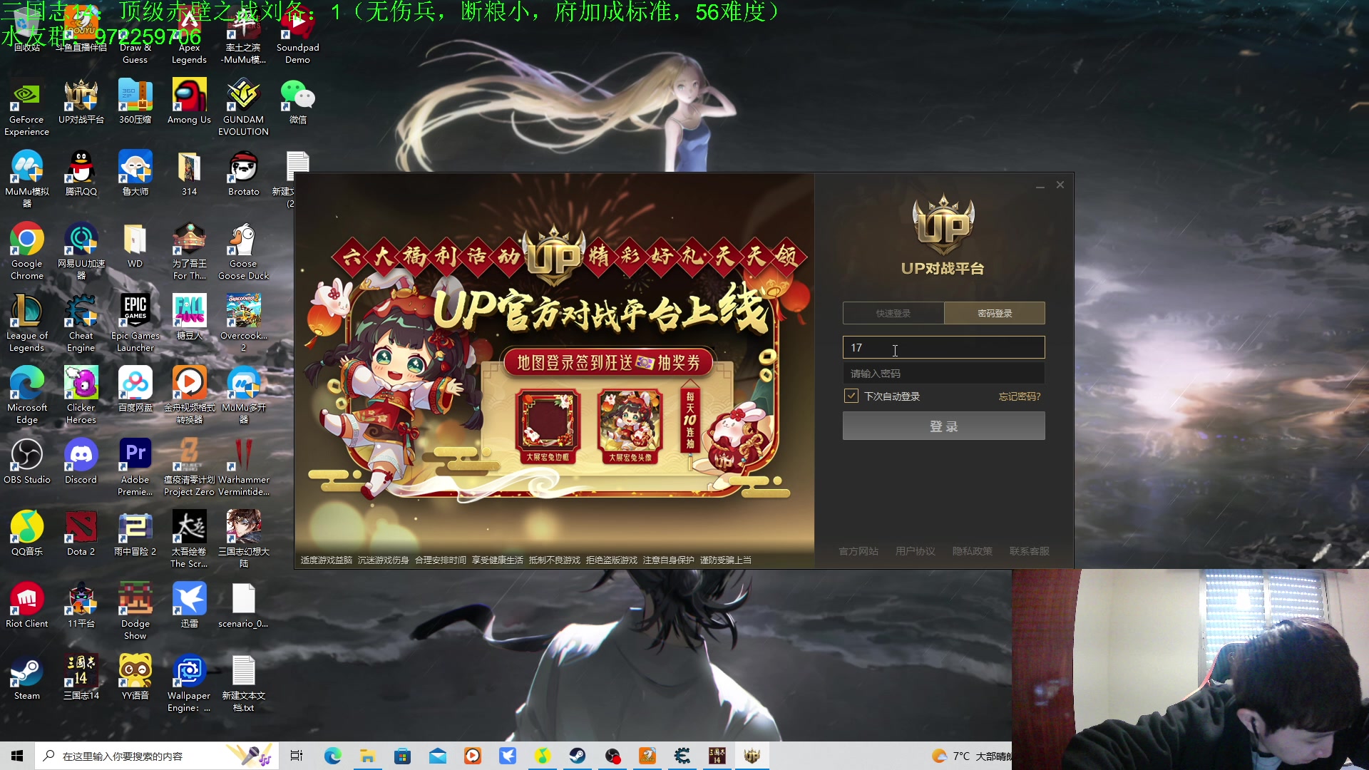Open Wallpaper Engine desktop icon

click(x=189, y=683)
